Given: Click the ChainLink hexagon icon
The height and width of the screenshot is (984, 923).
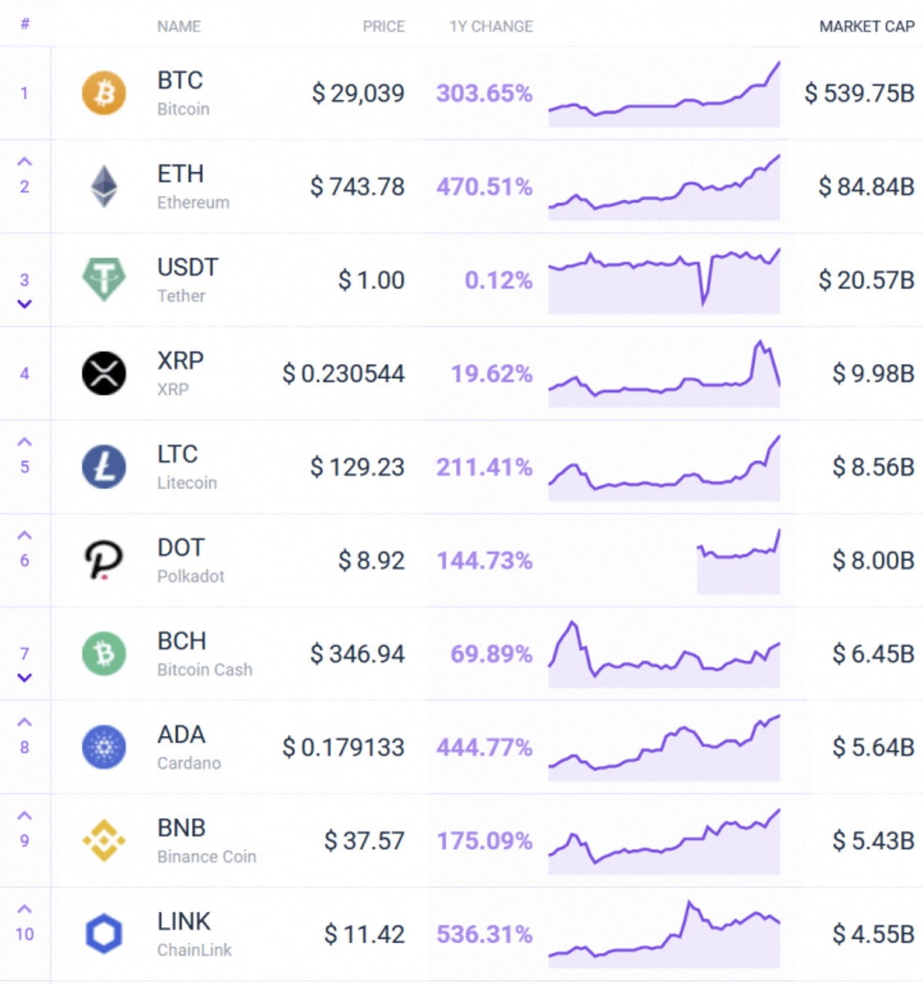Looking at the screenshot, I should pos(103,934).
